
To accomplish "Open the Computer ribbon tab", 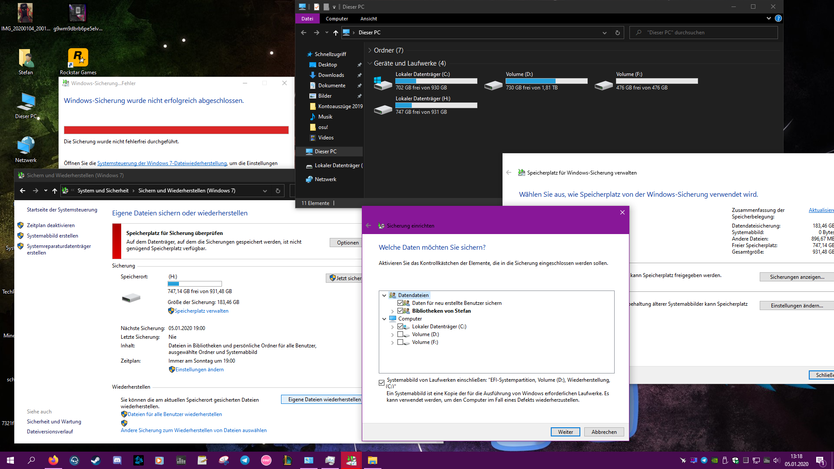I will 337,19.
